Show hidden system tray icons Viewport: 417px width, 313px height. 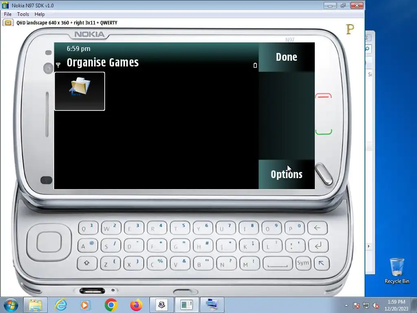point(346,306)
